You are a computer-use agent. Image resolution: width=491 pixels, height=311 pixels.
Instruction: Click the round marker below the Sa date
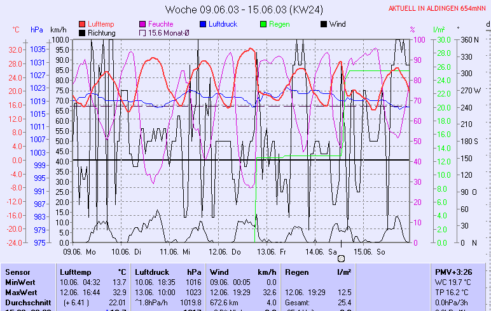tap(341, 258)
